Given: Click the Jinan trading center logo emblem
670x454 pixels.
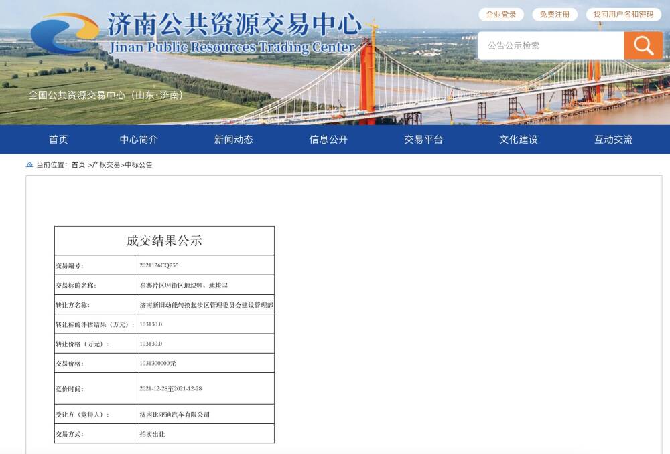Looking at the screenshot, I should [64, 33].
